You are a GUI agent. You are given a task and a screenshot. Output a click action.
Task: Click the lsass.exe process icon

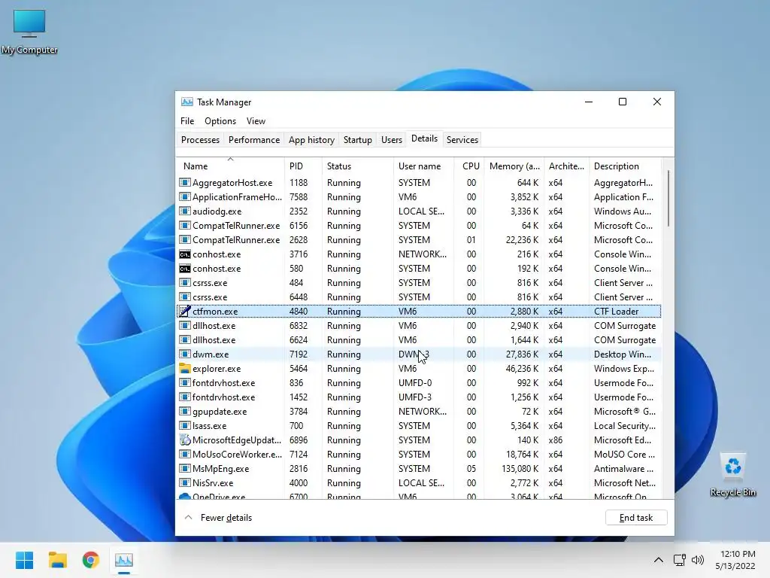185,426
